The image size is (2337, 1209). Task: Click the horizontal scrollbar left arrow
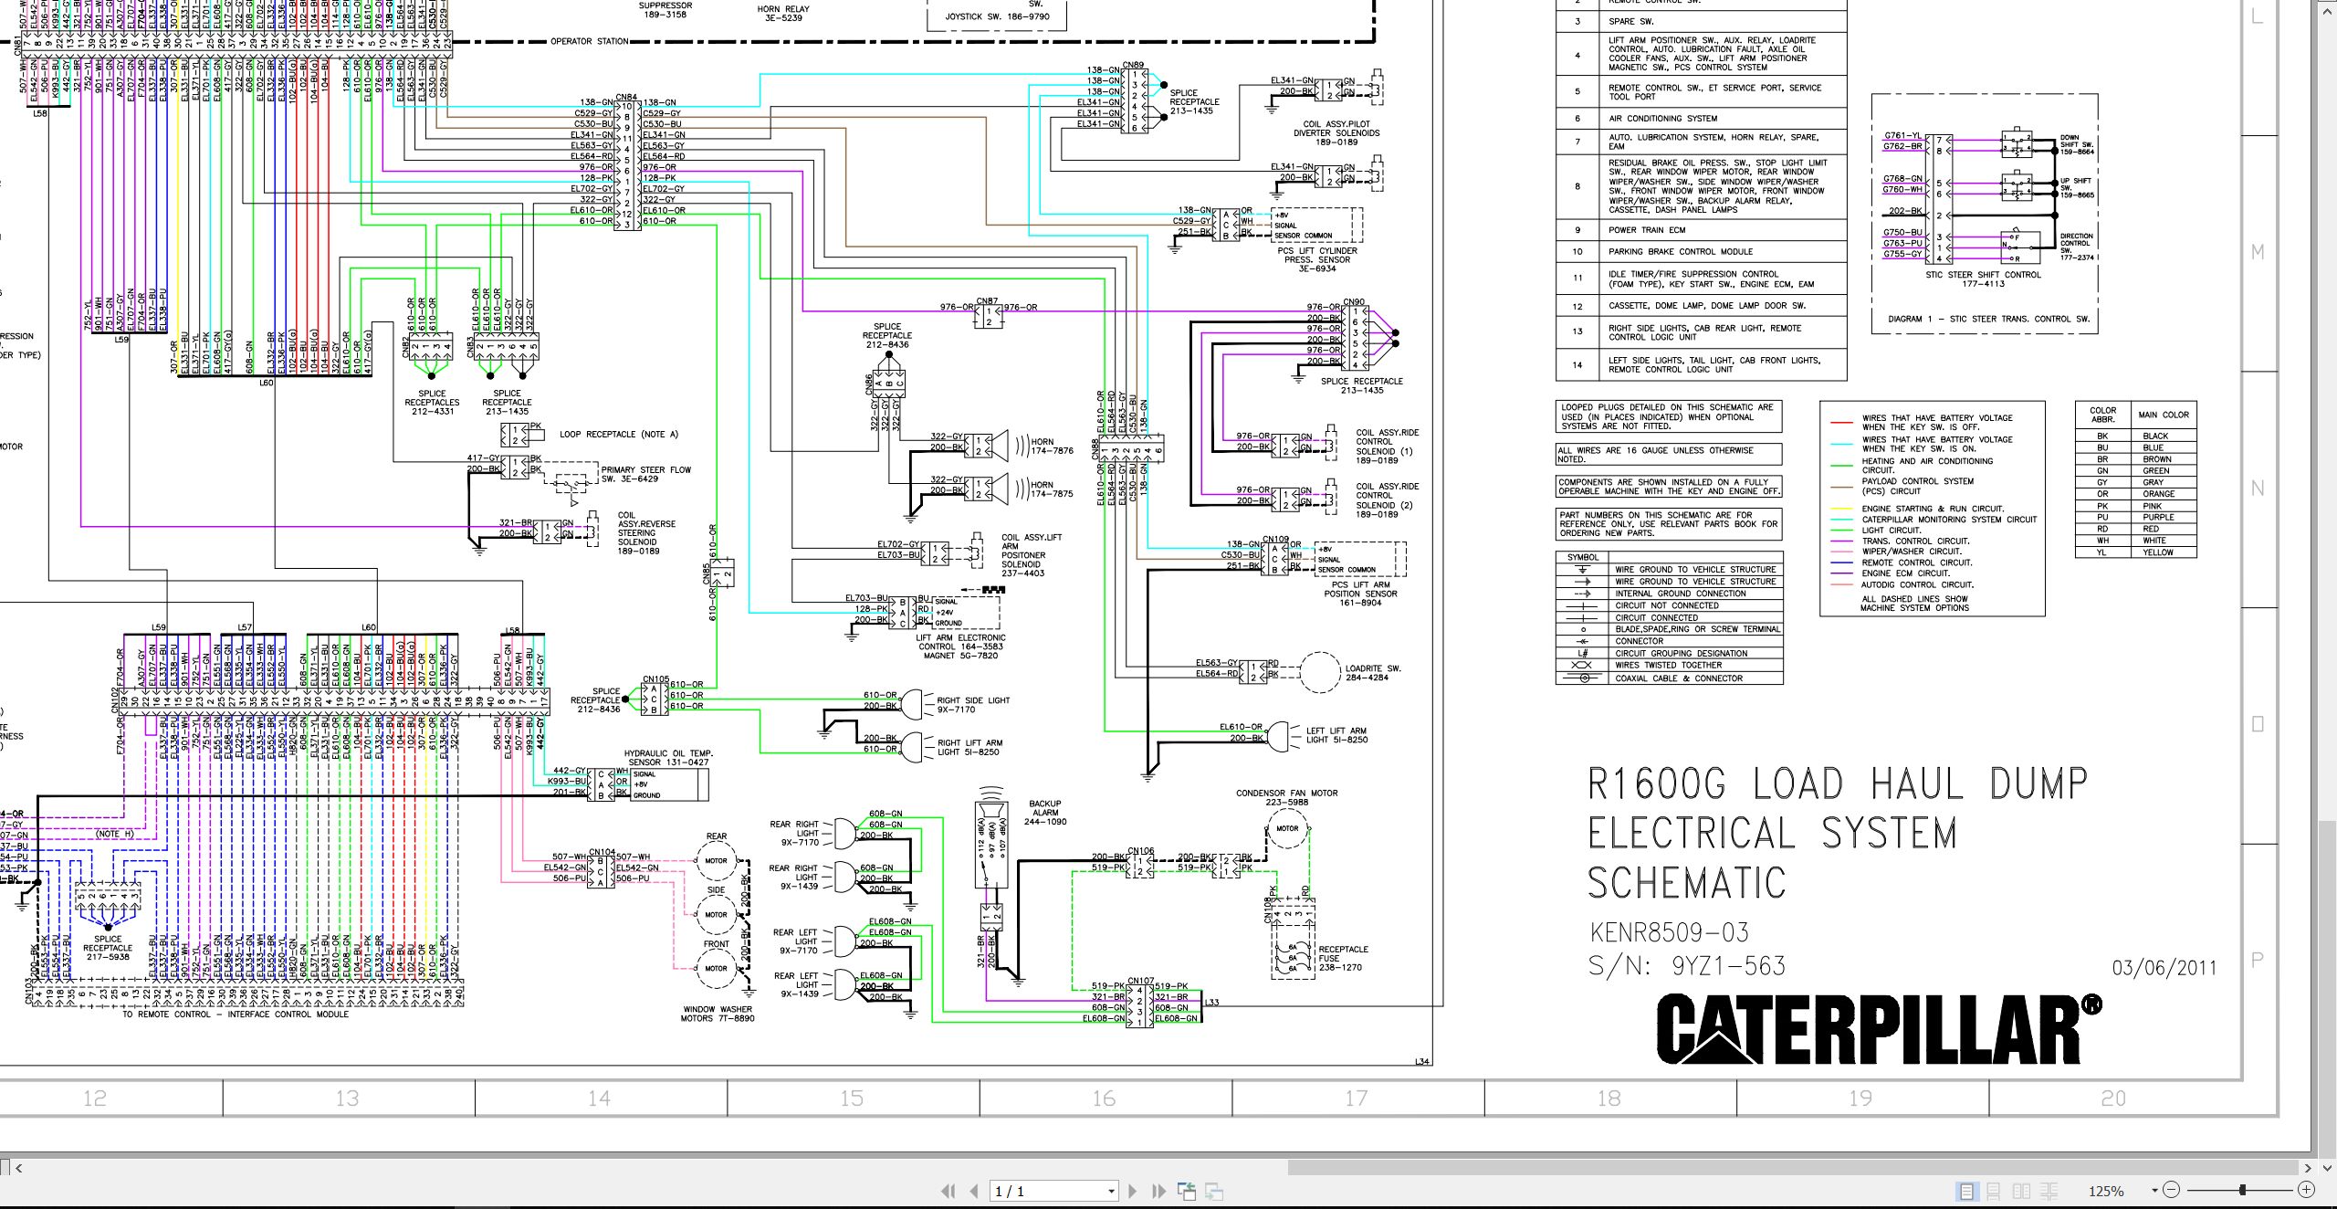pos(18,1168)
